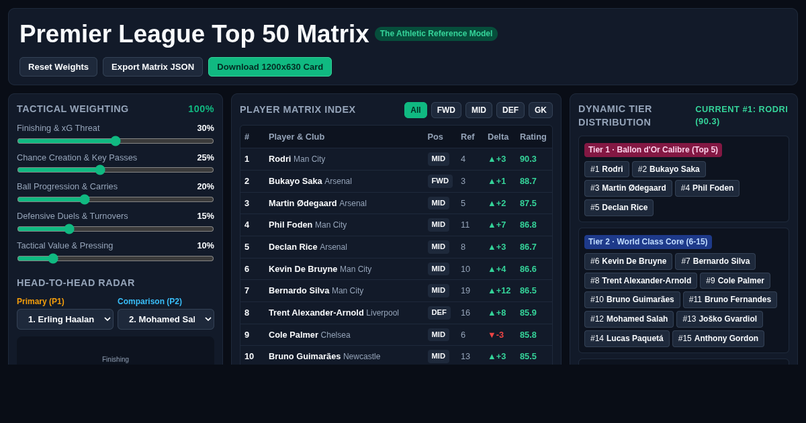
Task: Select the Phil Foden table row
Action: (396, 225)
